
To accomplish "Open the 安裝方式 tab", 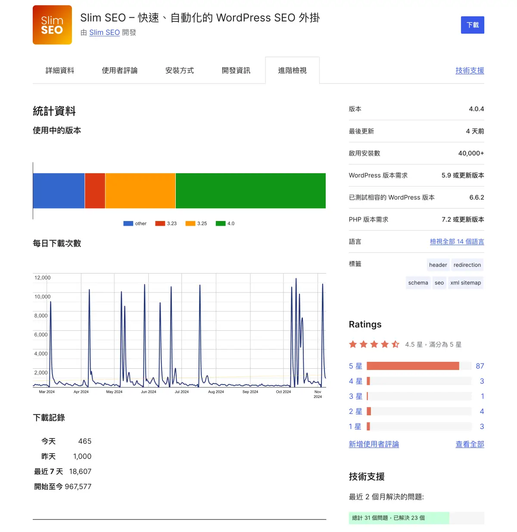I will [180, 70].
